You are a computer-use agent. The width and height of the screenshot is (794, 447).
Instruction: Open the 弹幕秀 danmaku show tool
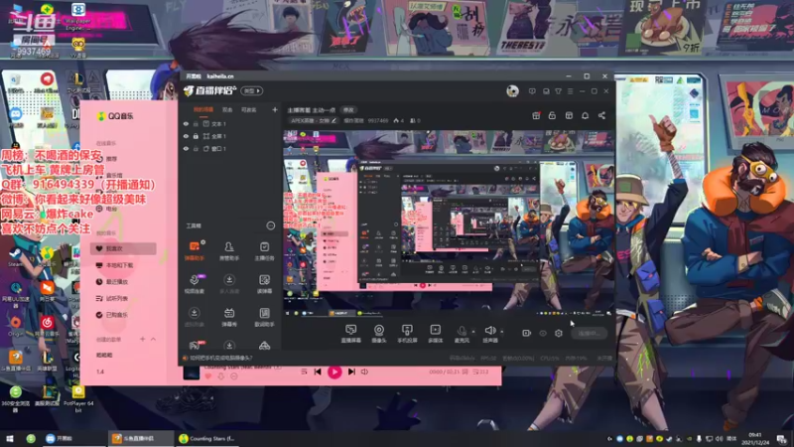(229, 317)
